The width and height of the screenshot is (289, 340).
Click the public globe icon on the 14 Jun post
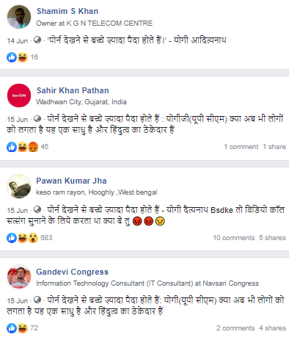(37, 40)
